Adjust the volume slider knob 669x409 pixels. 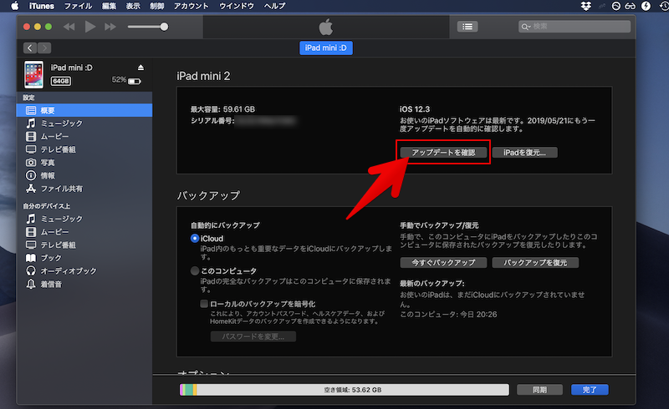coord(164,27)
